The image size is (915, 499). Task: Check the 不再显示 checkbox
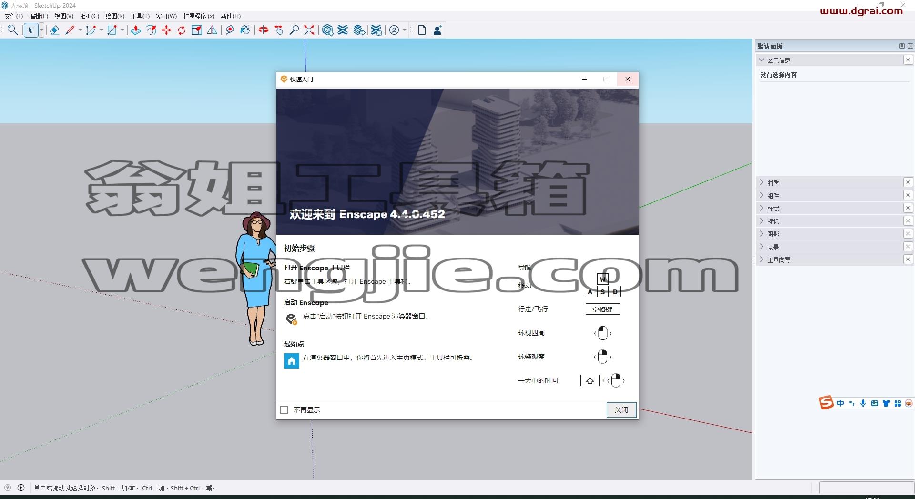[285, 410]
